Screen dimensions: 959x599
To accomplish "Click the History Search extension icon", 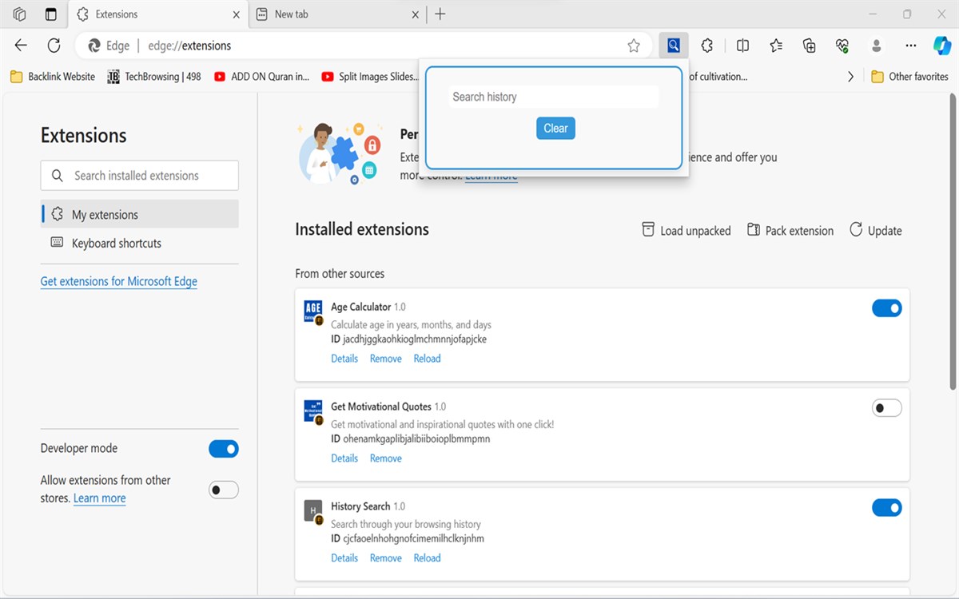I will point(313,510).
